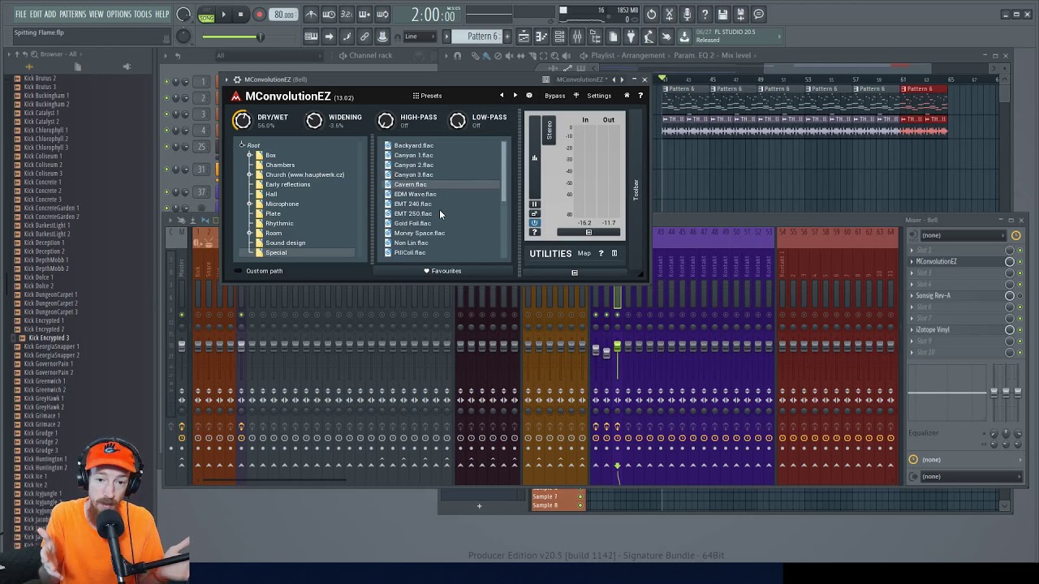Select Money Space.flac impulse response
This screenshot has height=584, width=1039.
(419, 233)
